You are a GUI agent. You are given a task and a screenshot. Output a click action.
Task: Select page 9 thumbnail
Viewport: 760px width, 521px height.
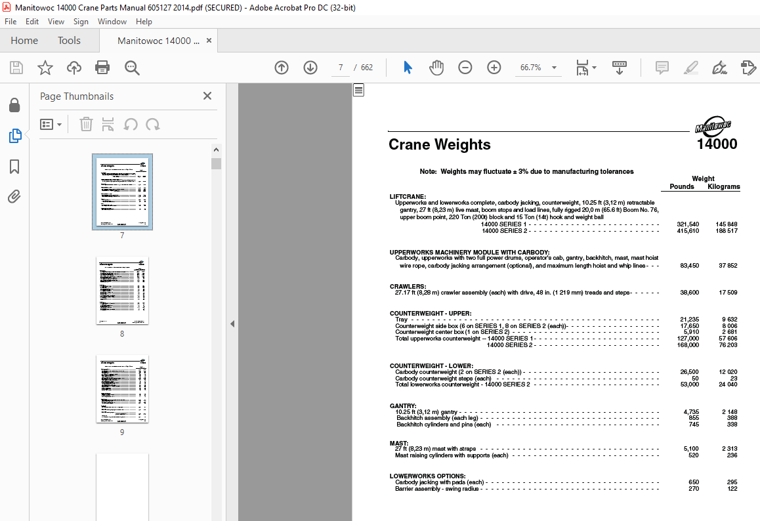coord(122,388)
